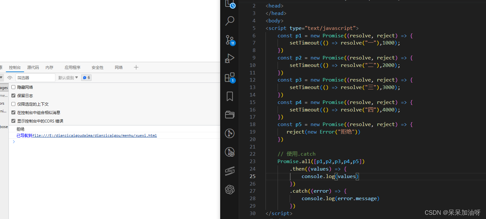Click line number 19 in editor
Viewport: 486px width, 219px height.
click(252, 132)
